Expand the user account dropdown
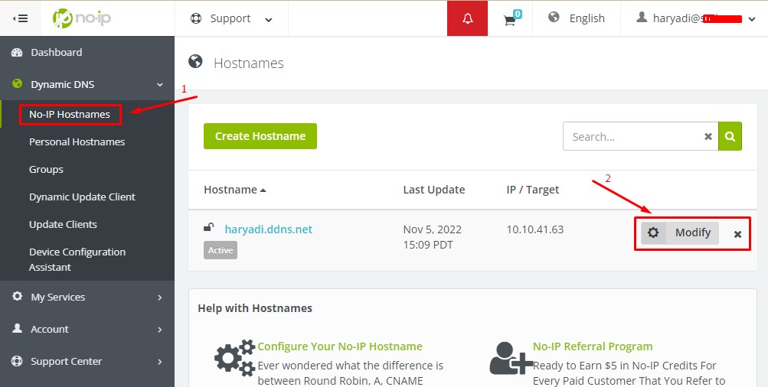Viewport: 768px width, 387px height. click(695, 18)
